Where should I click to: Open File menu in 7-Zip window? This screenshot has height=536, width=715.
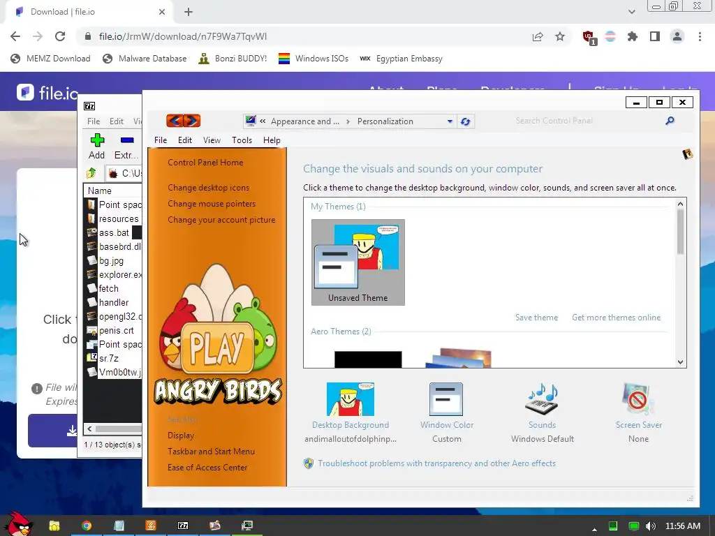coord(94,121)
